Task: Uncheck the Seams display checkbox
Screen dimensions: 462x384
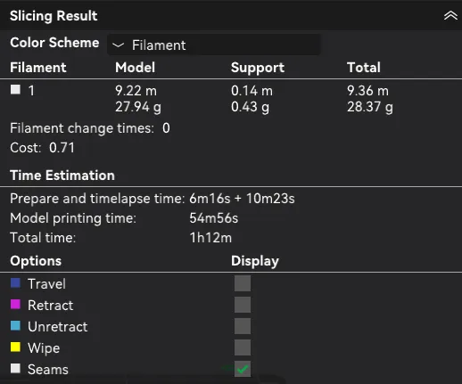Action: coord(243,369)
